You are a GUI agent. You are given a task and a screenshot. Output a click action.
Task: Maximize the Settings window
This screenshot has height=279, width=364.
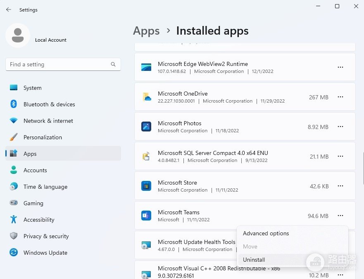tap(337, 6)
